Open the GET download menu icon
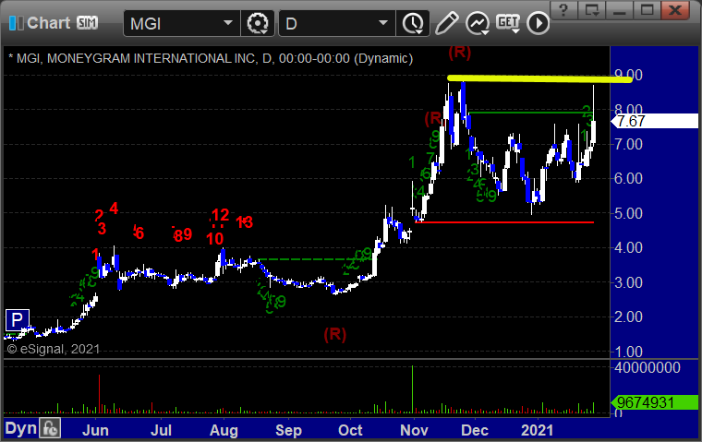The height and width of the screenshot is (442, 702). coord(508,23)
